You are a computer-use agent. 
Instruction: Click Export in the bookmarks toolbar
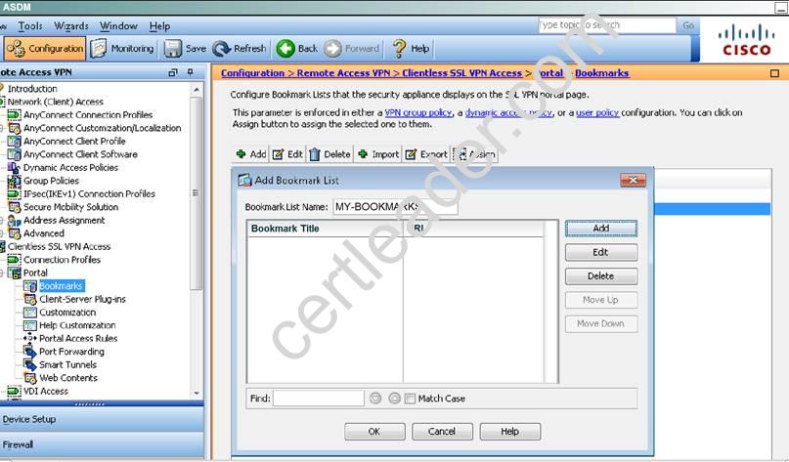coord(426,154)
